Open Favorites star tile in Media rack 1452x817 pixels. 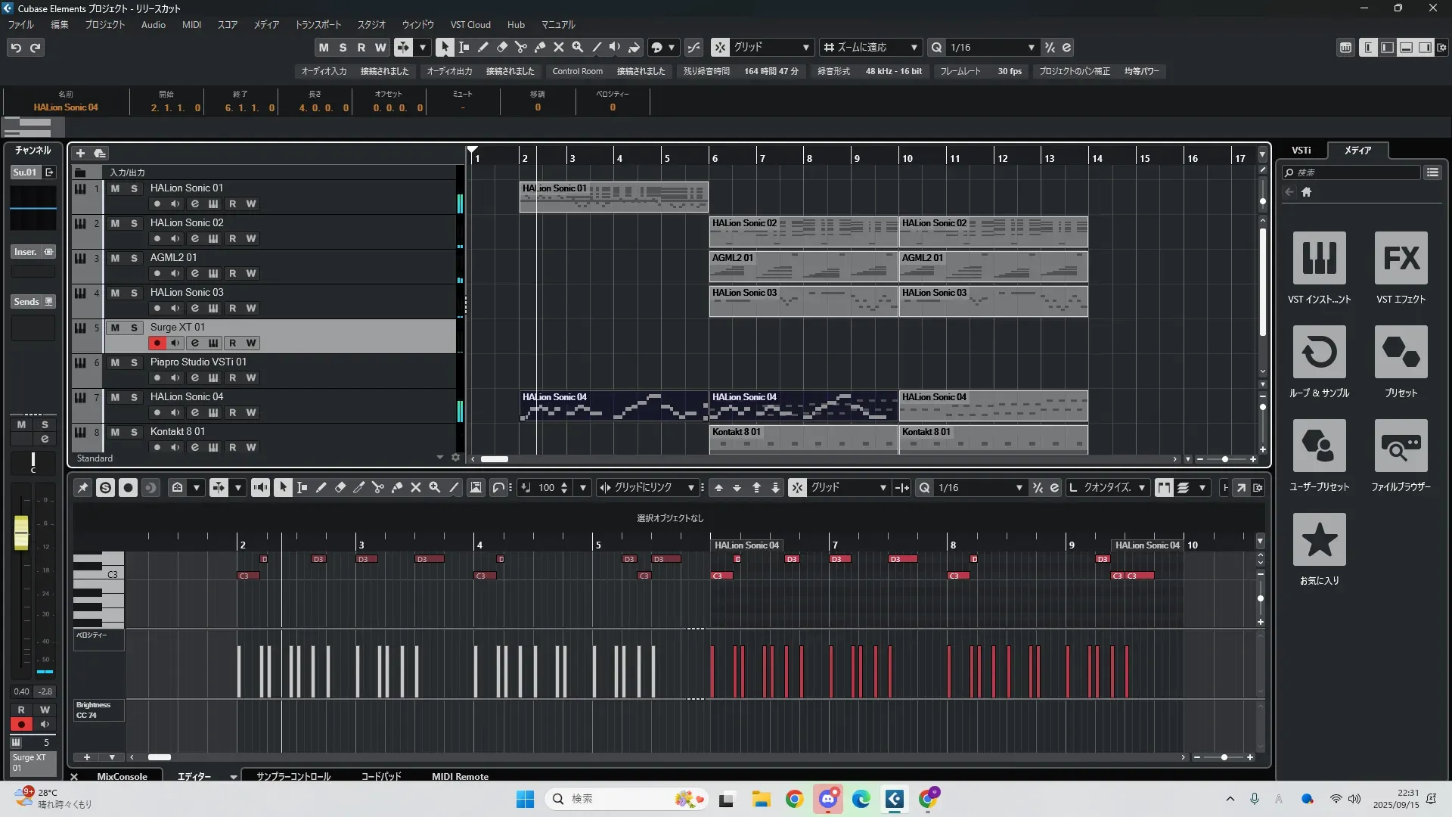click(x=1319, y=540)
